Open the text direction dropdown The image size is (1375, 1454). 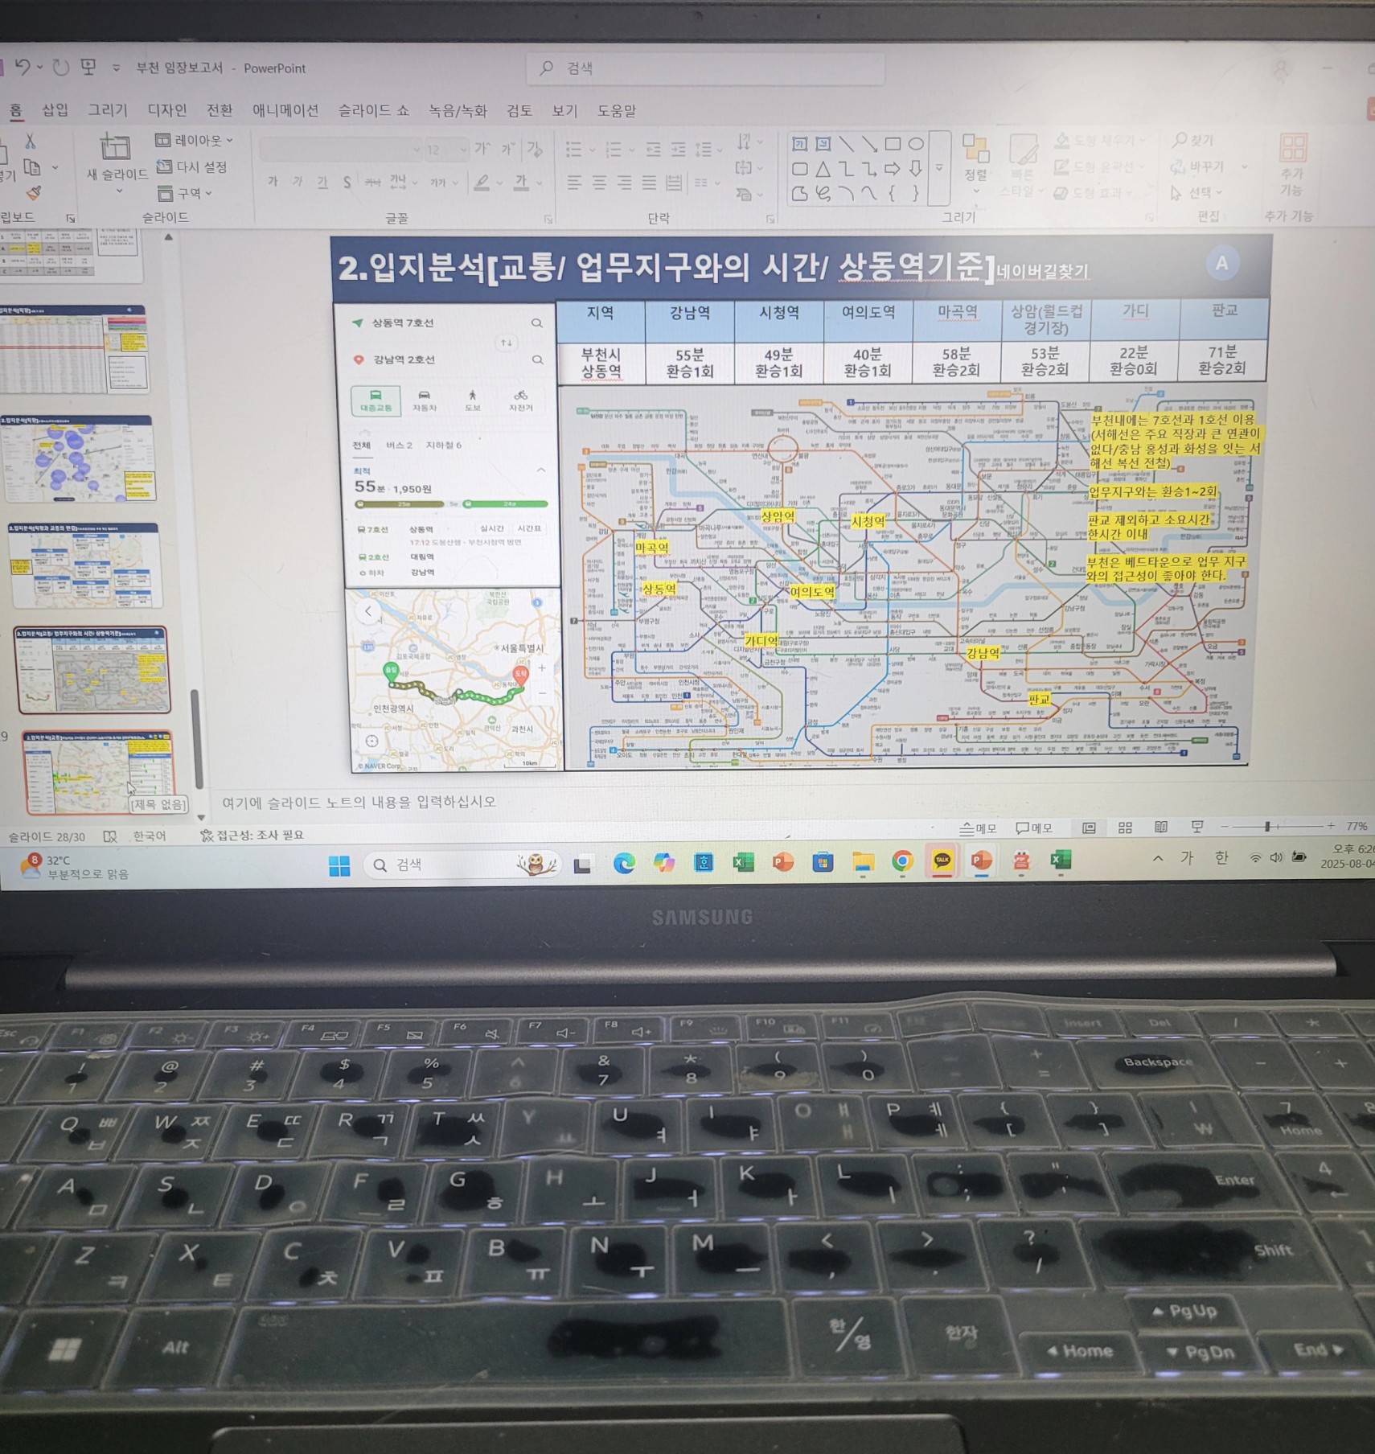[749, 143]
